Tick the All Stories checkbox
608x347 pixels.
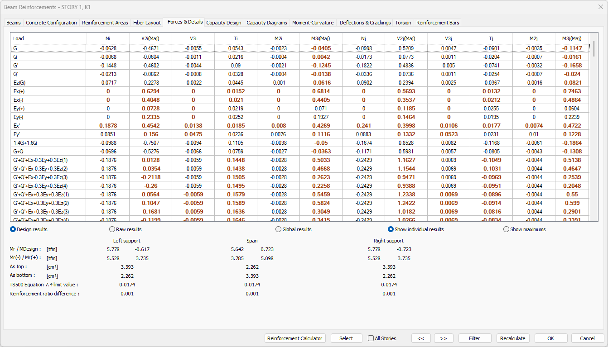pos(371,338)
